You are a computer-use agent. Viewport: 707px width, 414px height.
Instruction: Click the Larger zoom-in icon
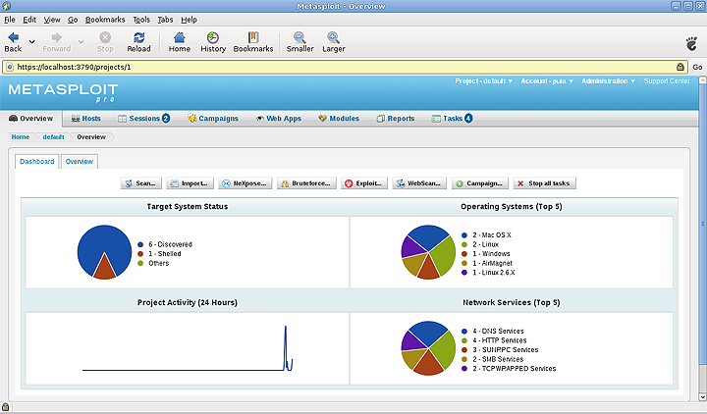click(x=333, y=37)
